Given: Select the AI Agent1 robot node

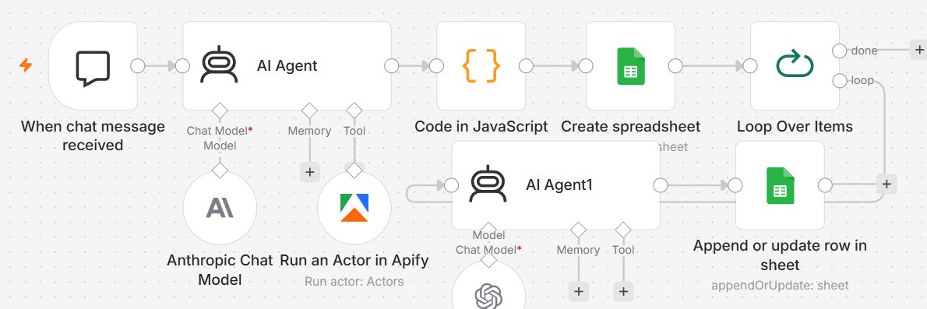Looking at the screenshot, I should pyautogui.click(x=555, y=185).
